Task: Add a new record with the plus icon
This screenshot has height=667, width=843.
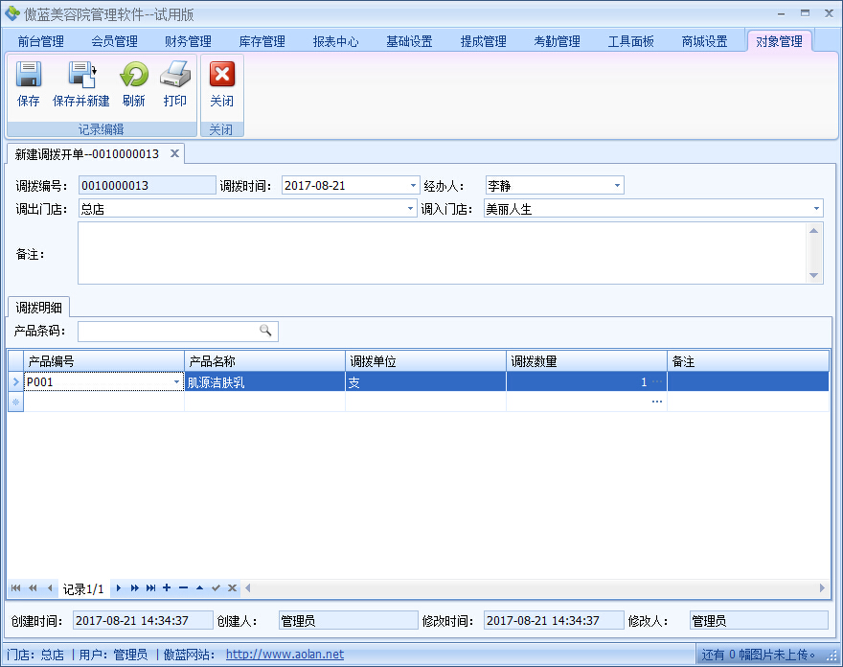Action: (165, 587)
